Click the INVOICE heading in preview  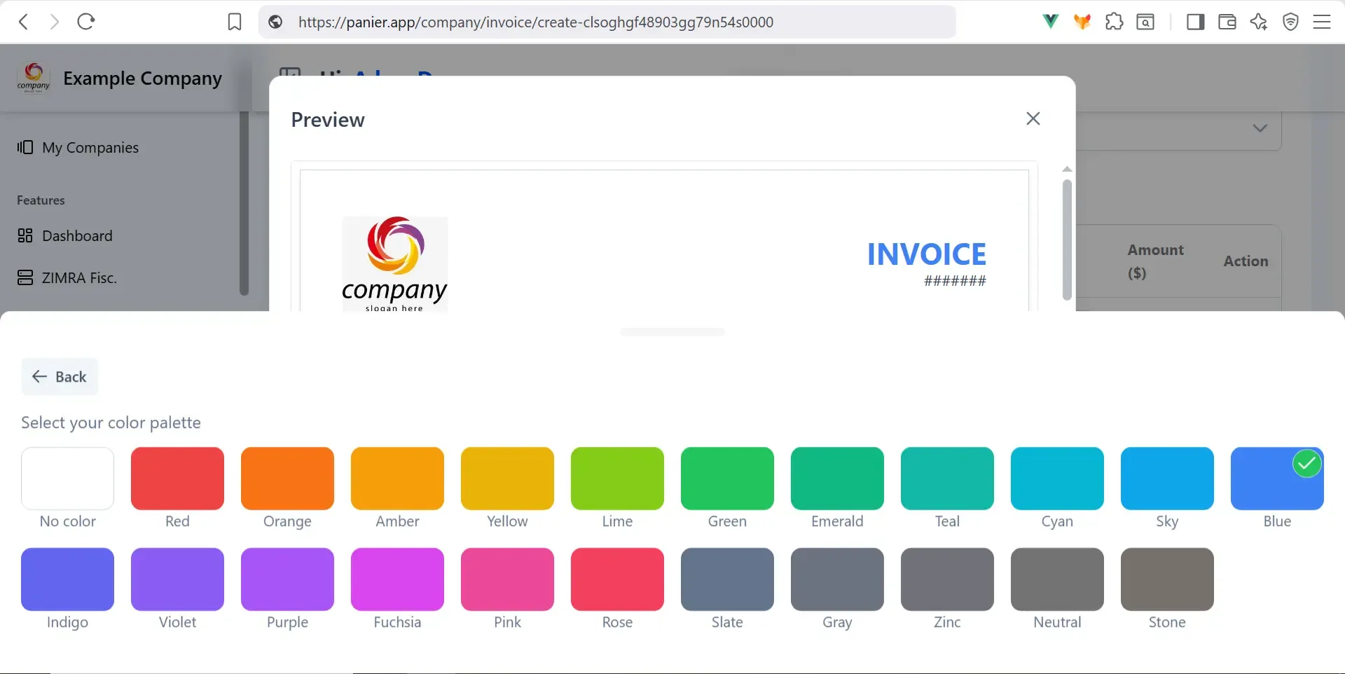(x=927, y=254)
